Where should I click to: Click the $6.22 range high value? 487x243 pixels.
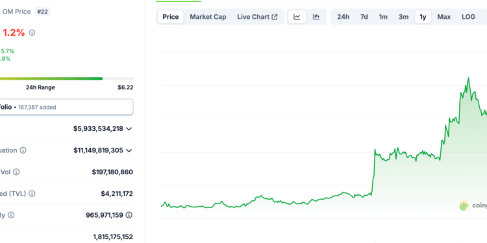tap(125, 87)
